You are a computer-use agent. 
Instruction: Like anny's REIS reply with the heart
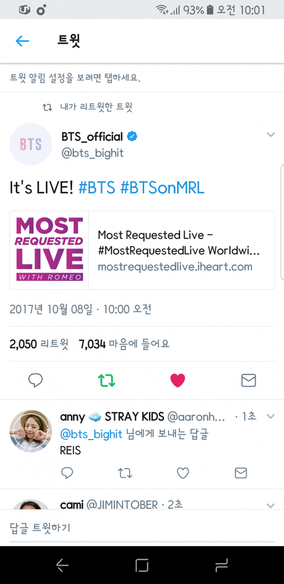[183, 473]
